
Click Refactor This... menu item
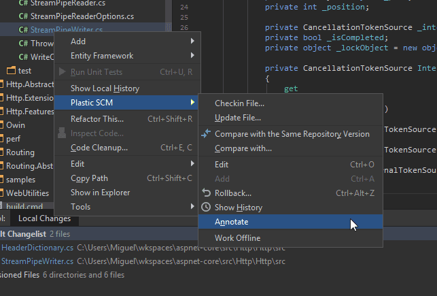click(x=97, y=119)
